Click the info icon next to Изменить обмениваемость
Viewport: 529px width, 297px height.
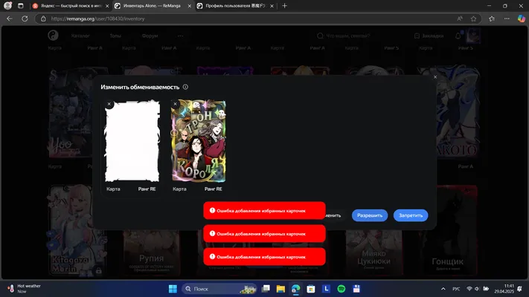[x=185, y=87]
